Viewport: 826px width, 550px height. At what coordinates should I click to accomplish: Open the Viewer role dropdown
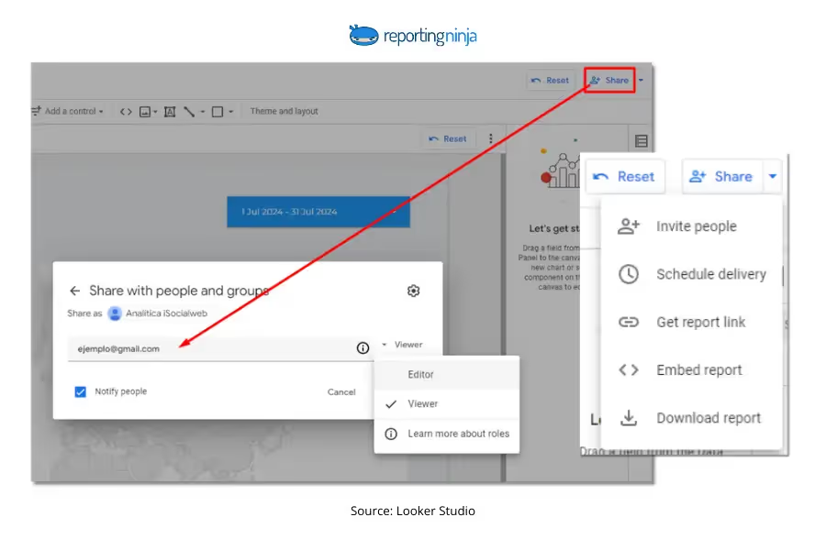[x=403, y=345]
